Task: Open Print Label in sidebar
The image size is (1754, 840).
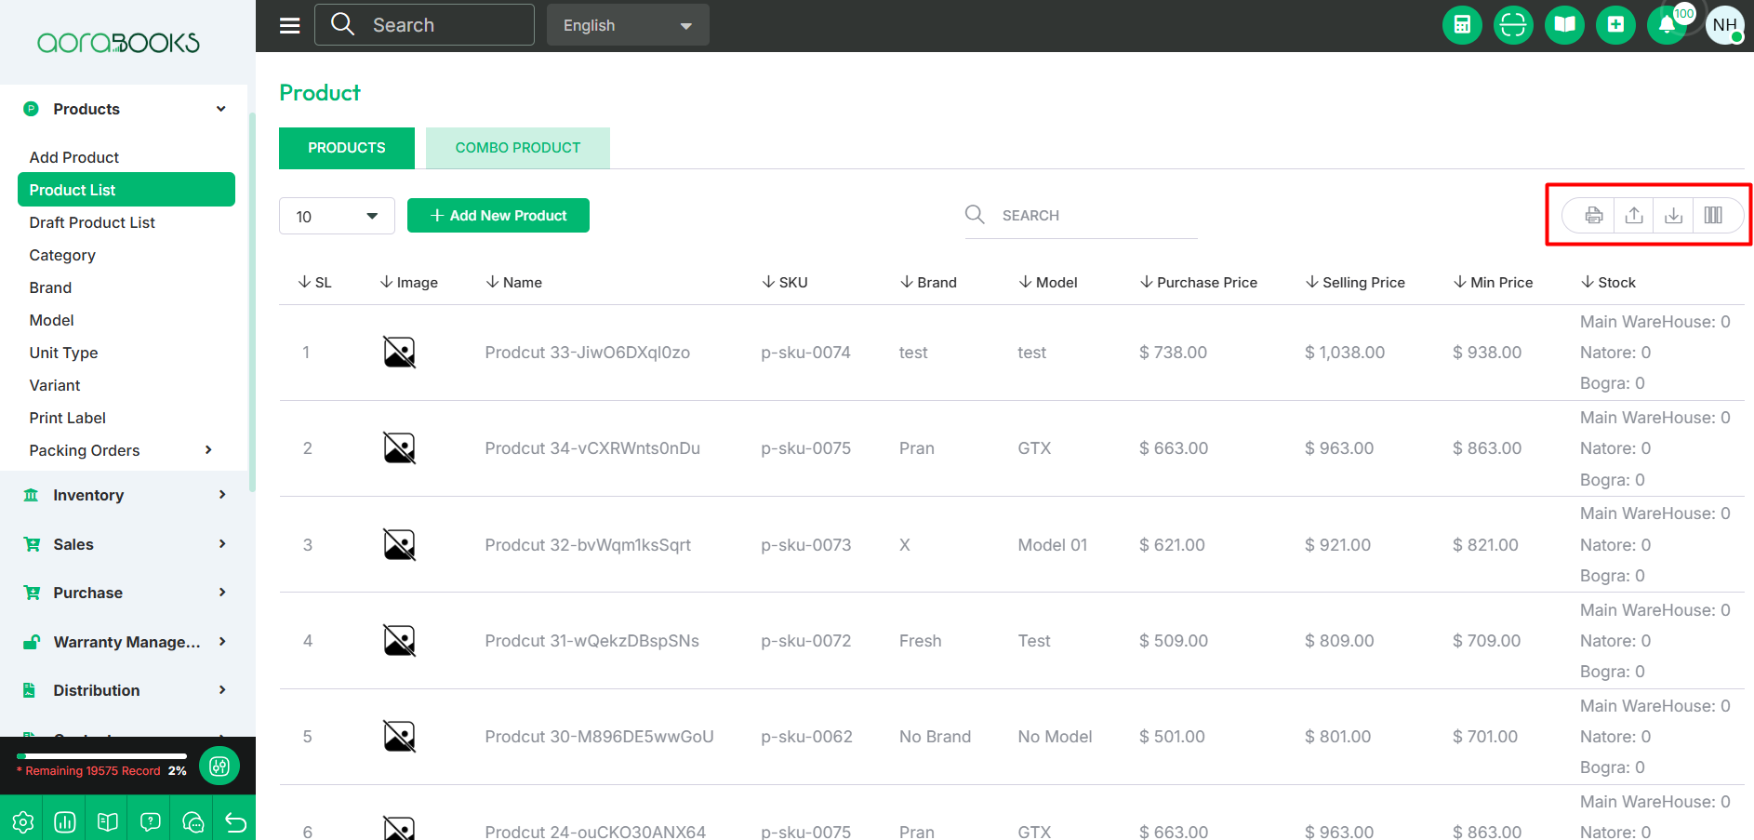Action: pos(68,418)
